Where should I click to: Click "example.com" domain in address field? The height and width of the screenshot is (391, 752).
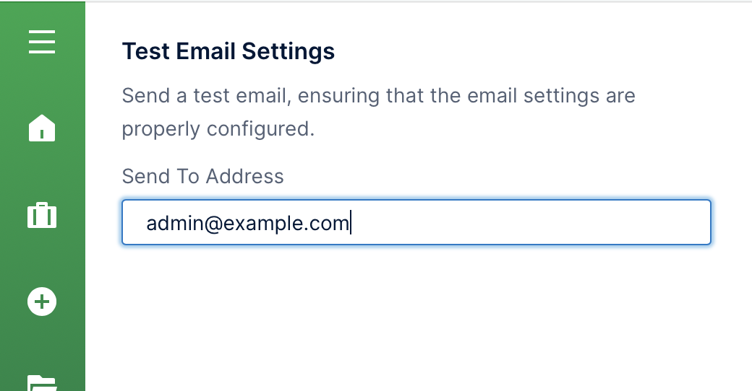pos(286,224)
